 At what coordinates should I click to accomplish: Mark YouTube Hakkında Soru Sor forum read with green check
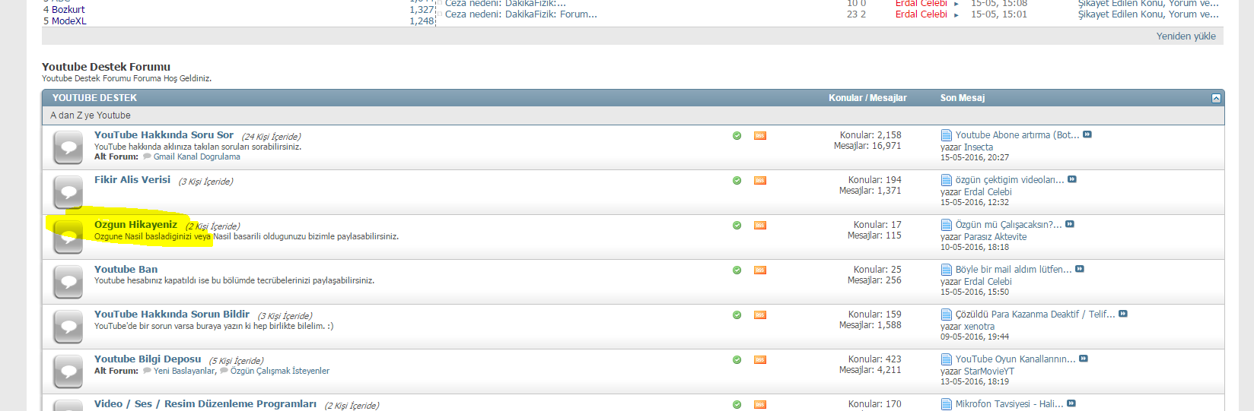(x=737, y=135)
